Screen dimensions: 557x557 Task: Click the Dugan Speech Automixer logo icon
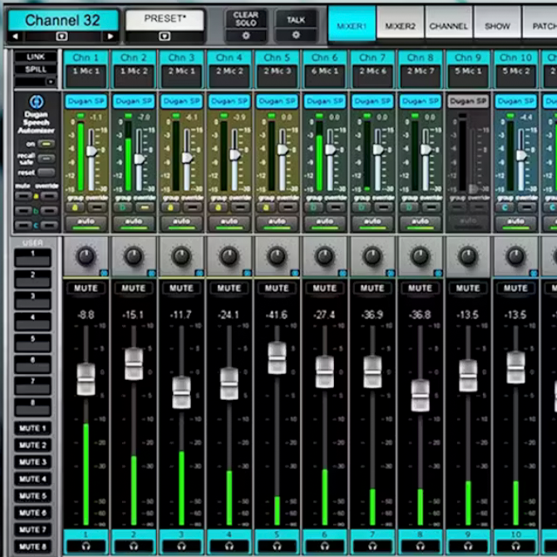37,102
